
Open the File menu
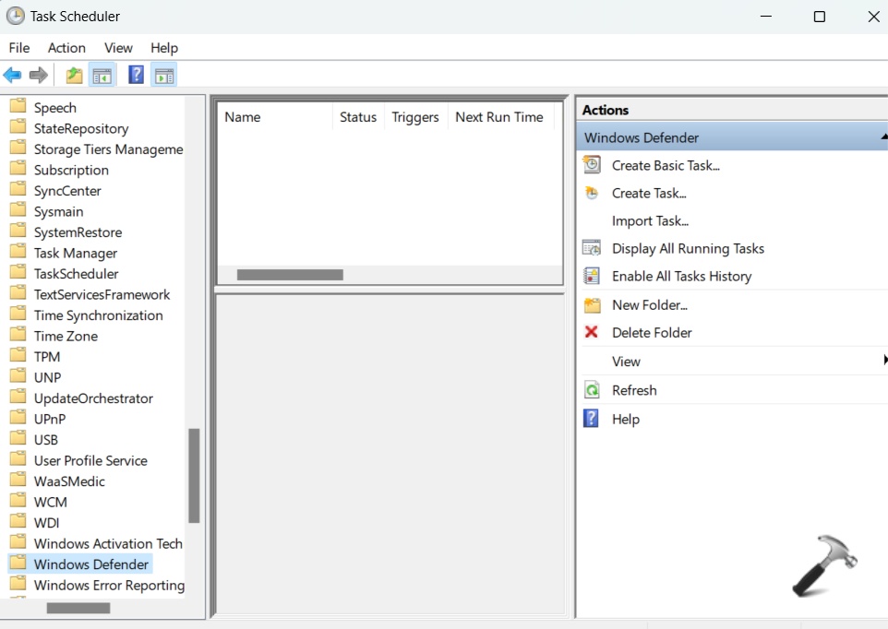click(19, 48)
